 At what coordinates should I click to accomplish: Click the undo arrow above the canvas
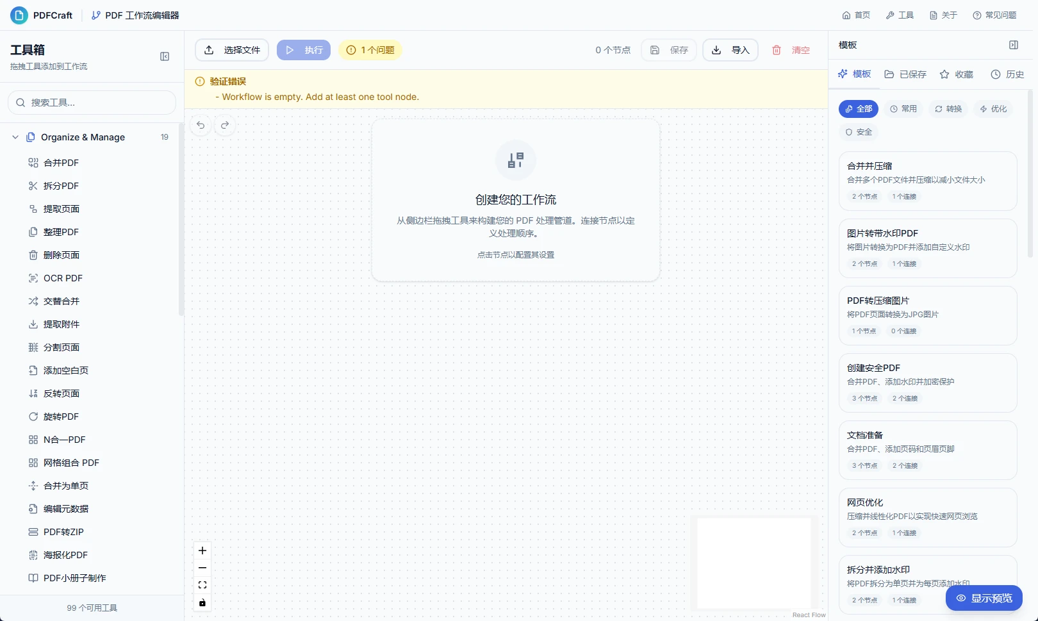pos(201,125)
